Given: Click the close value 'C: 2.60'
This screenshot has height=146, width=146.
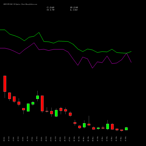Looking at the screenshot, I should (51, 8).
